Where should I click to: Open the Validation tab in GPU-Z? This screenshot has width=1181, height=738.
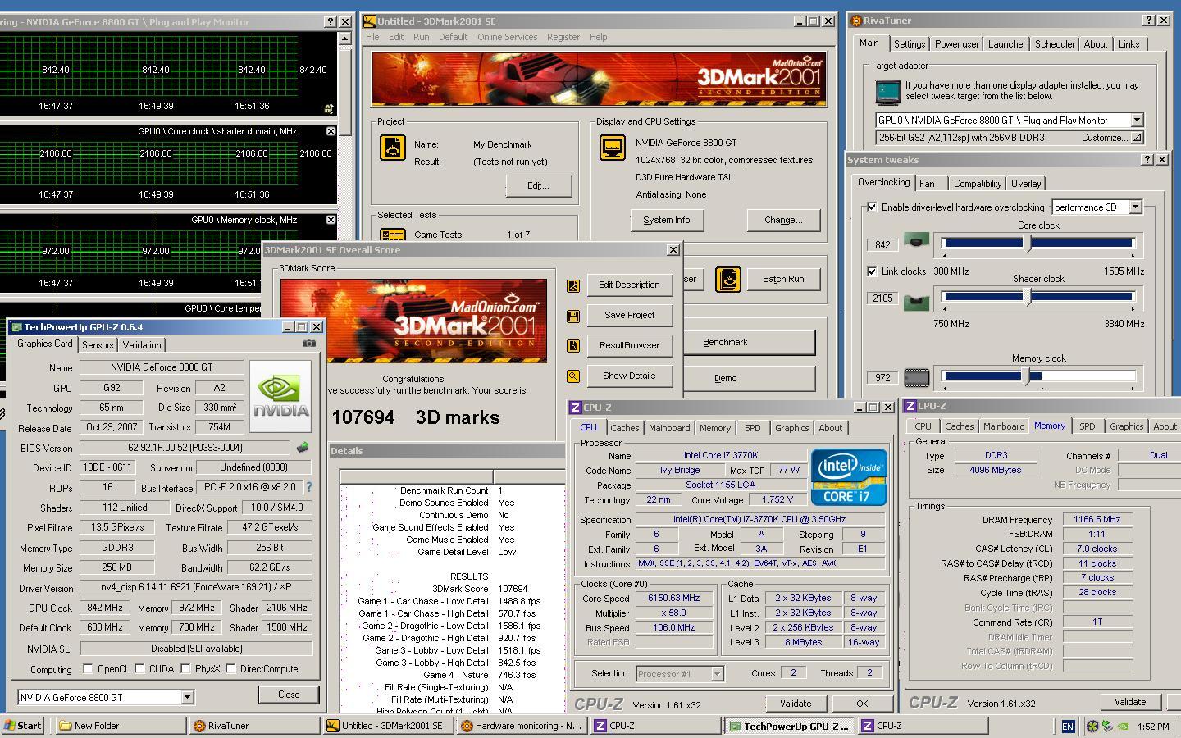[x=142, y=345]
